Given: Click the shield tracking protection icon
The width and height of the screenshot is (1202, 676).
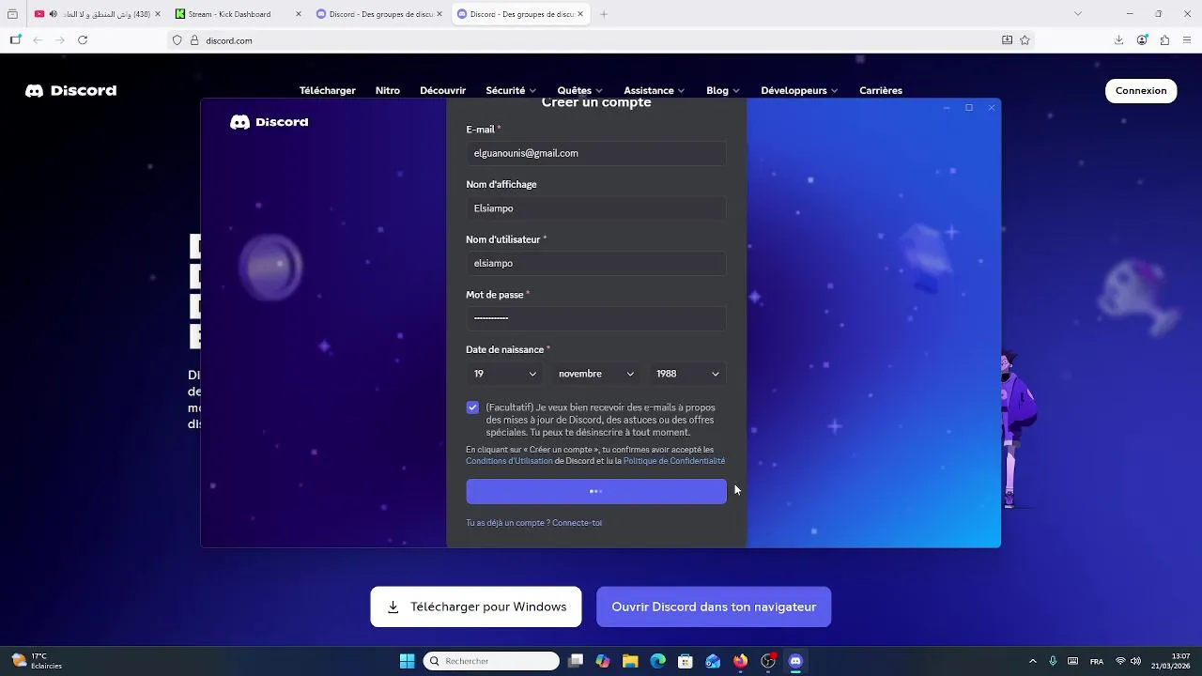Looking at the screenshot, I should (x=177, y=40).
